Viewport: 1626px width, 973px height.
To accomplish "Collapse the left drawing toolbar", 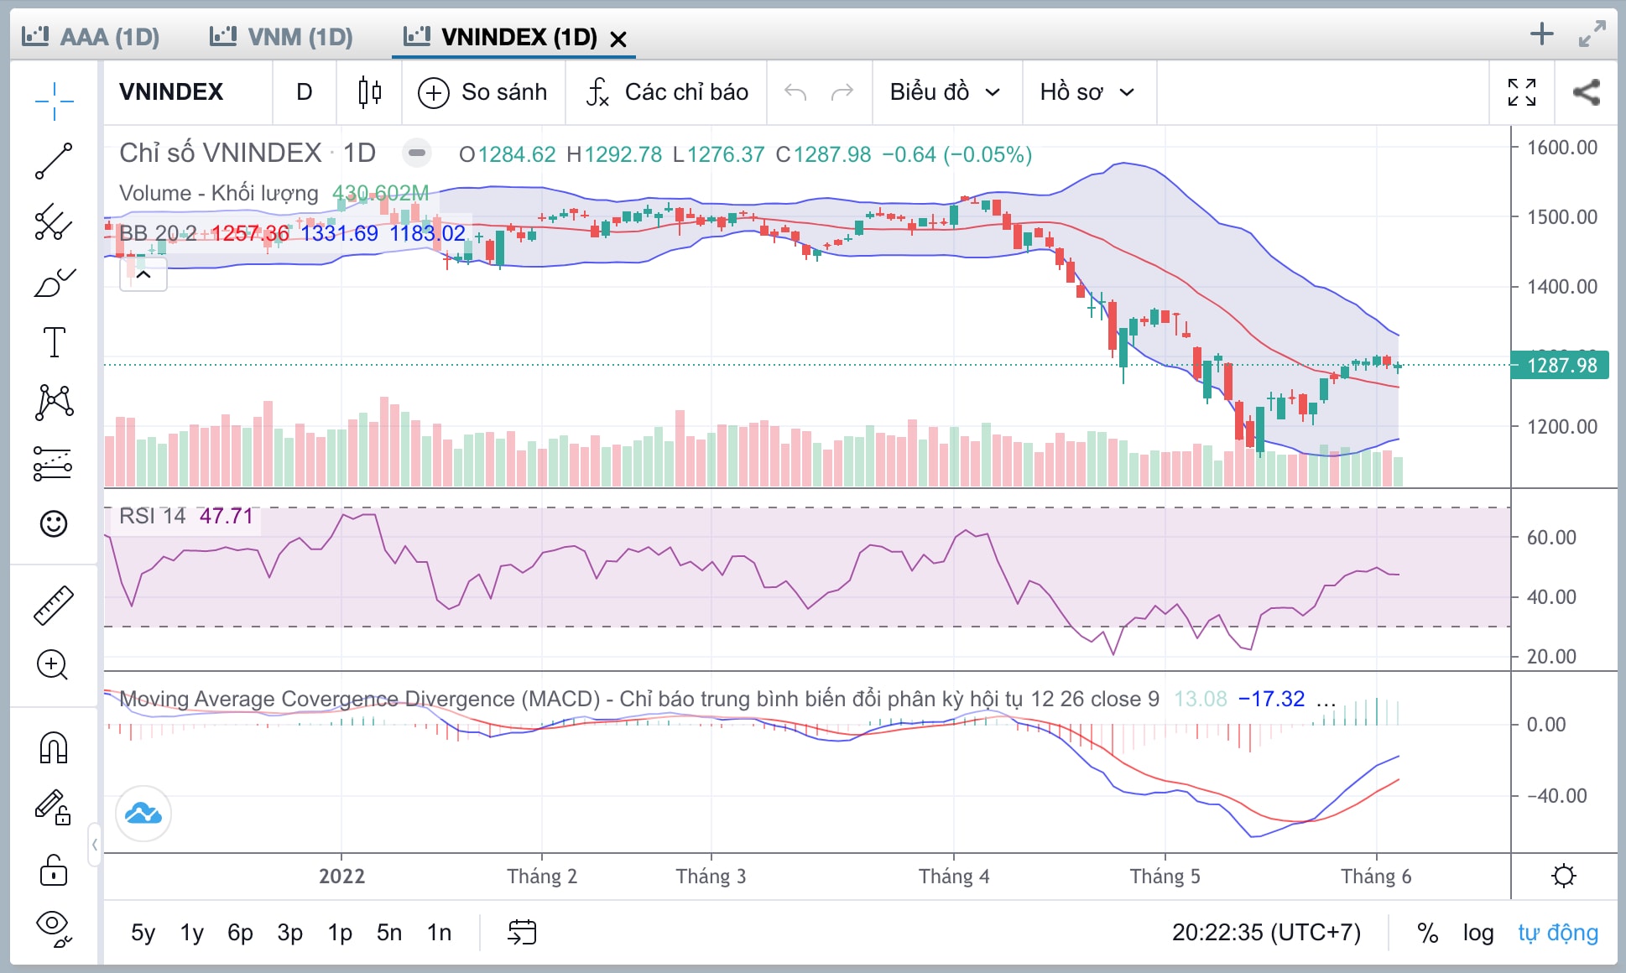I will click(94, 845).
